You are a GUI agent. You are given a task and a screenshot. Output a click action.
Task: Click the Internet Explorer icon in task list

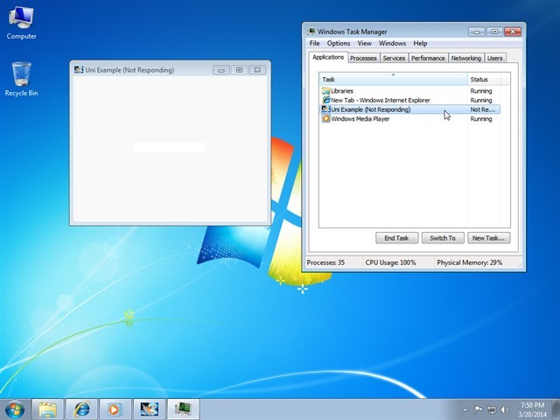pos(325,100)
